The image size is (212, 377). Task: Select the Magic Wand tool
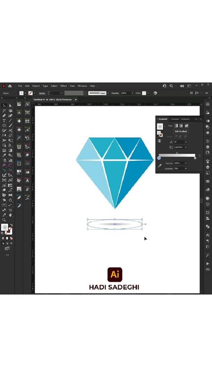[4, 111]
